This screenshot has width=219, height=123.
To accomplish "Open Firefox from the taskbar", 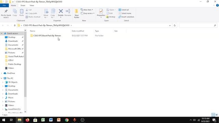I will point(27,120).
